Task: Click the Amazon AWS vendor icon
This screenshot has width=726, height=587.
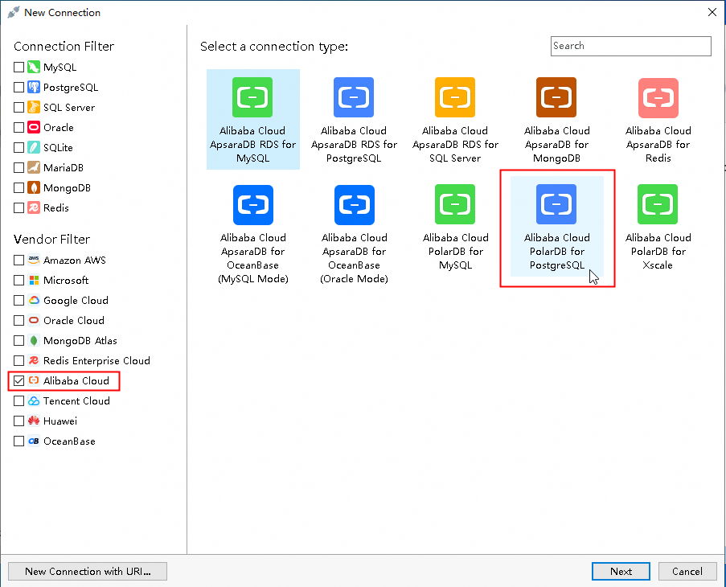Action: pyautogui.click(x=34, y=261)
